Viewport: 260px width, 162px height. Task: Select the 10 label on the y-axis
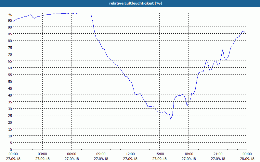point(10,136)
